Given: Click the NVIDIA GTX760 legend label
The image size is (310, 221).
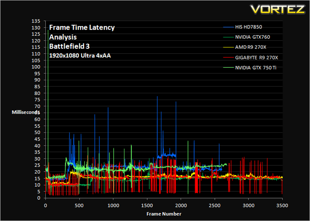Looking at the screenshot, I should point(253,37).
